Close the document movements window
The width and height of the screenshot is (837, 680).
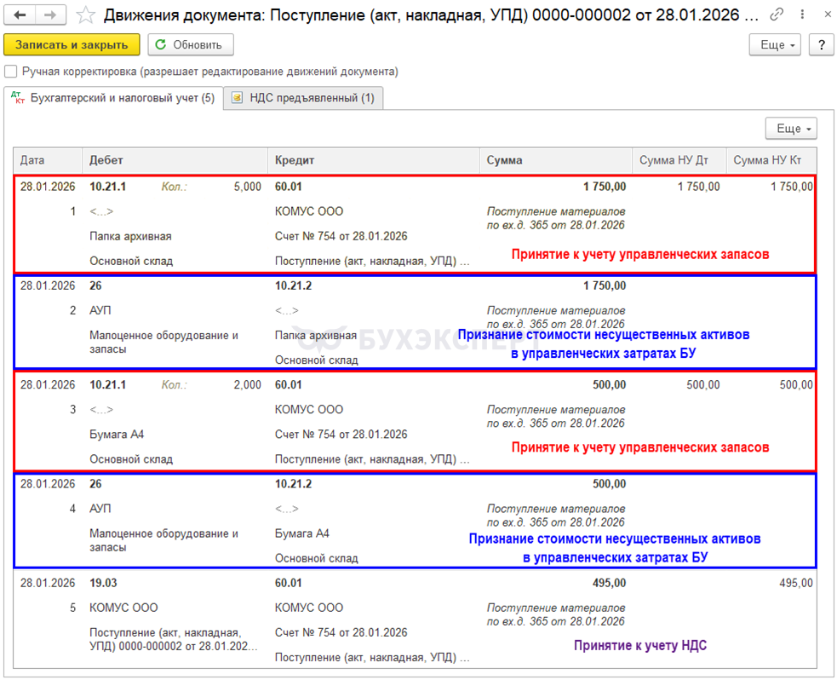[x=828, y=14]
